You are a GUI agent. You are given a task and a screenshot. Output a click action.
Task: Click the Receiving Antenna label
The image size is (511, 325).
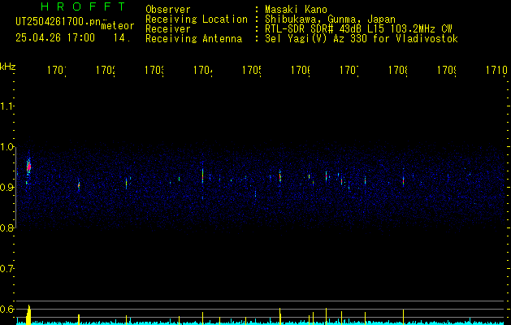pos(193,39)
